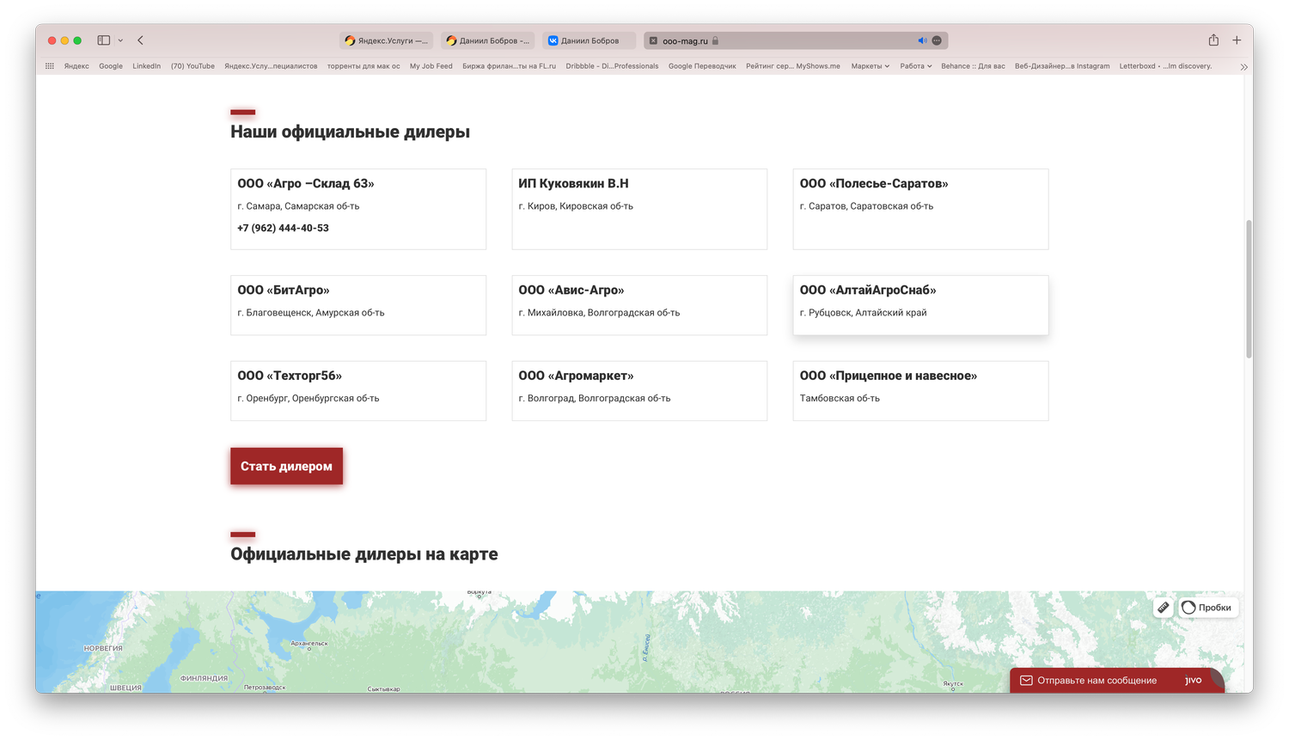
Task: Click the jivo logo in chat widget
Action: coord(1194,680)
